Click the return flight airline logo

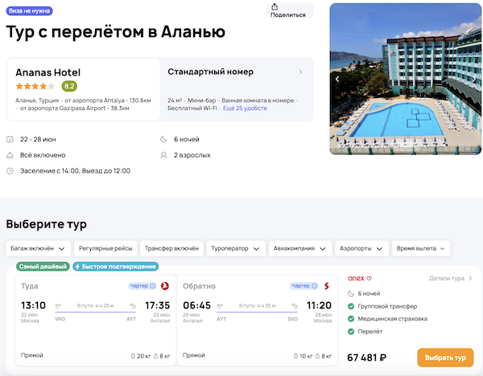tap(326, 285)
